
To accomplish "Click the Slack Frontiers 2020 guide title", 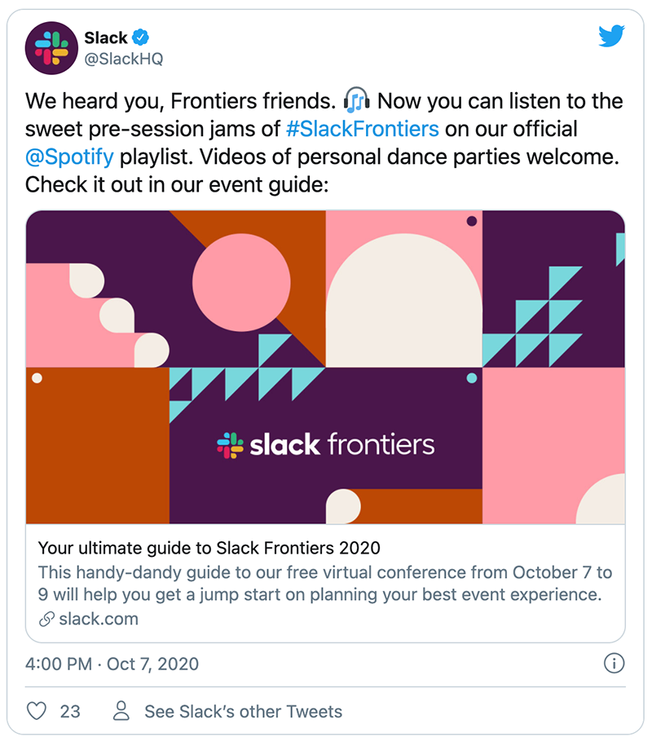I will point(209,548).
